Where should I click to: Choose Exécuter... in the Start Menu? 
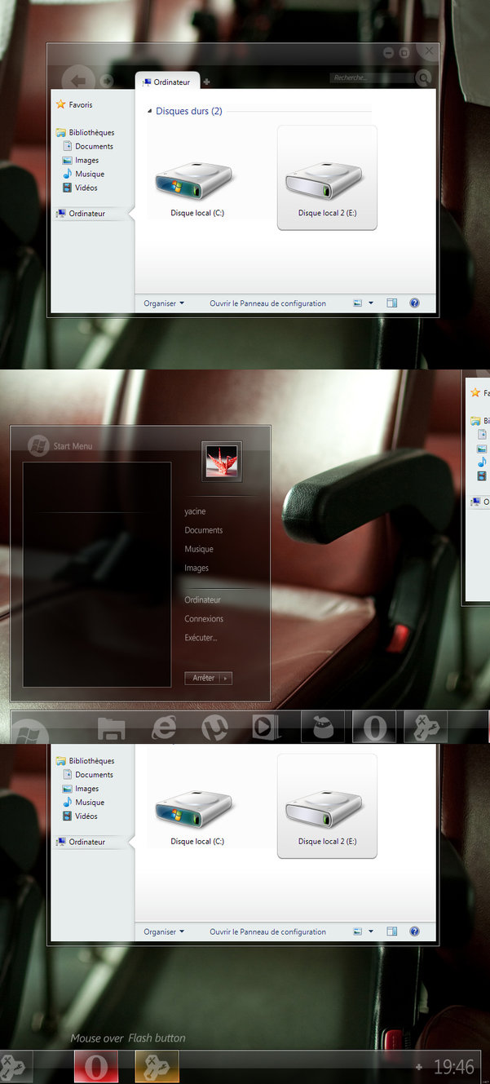(x=201, y=637)
